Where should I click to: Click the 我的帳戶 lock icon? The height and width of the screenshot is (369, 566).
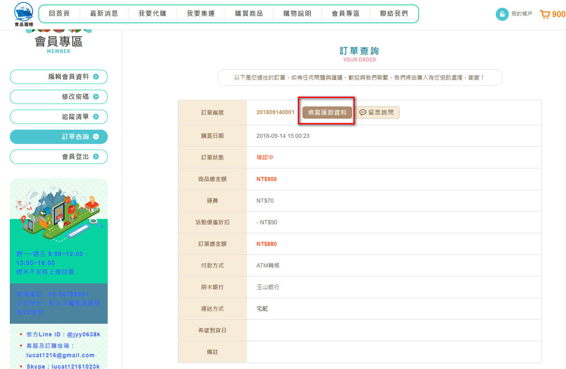[x=502, y=14]
